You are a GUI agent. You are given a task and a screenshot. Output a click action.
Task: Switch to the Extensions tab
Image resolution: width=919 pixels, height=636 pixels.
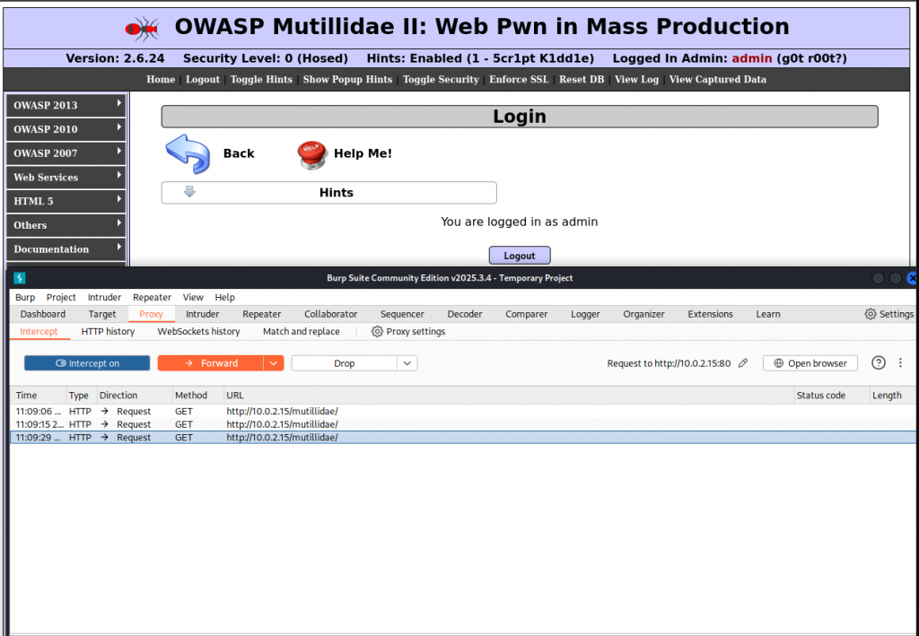pyautogui.click(x=711, y=314)
